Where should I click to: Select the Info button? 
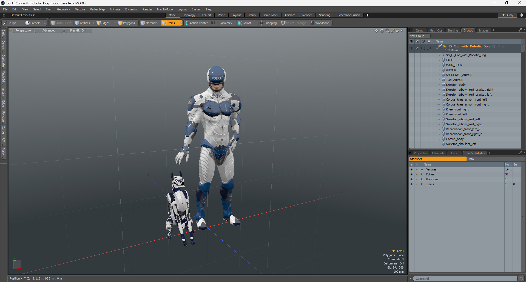click(496, 159)
